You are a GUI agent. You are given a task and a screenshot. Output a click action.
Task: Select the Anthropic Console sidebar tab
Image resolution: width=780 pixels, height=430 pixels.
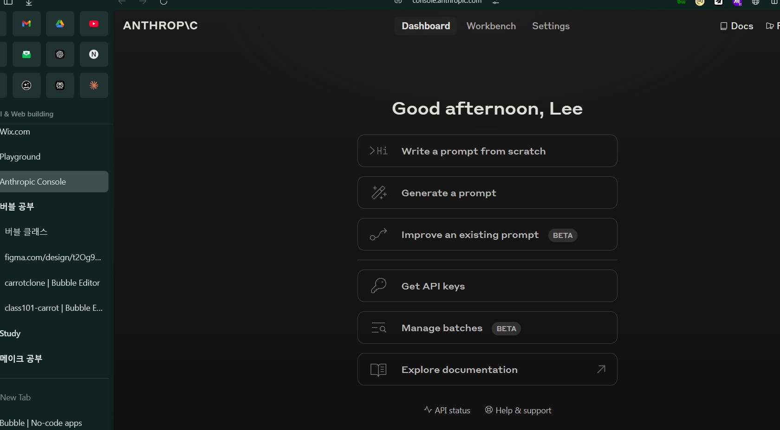pyautogui.click(x=54, y=182)
